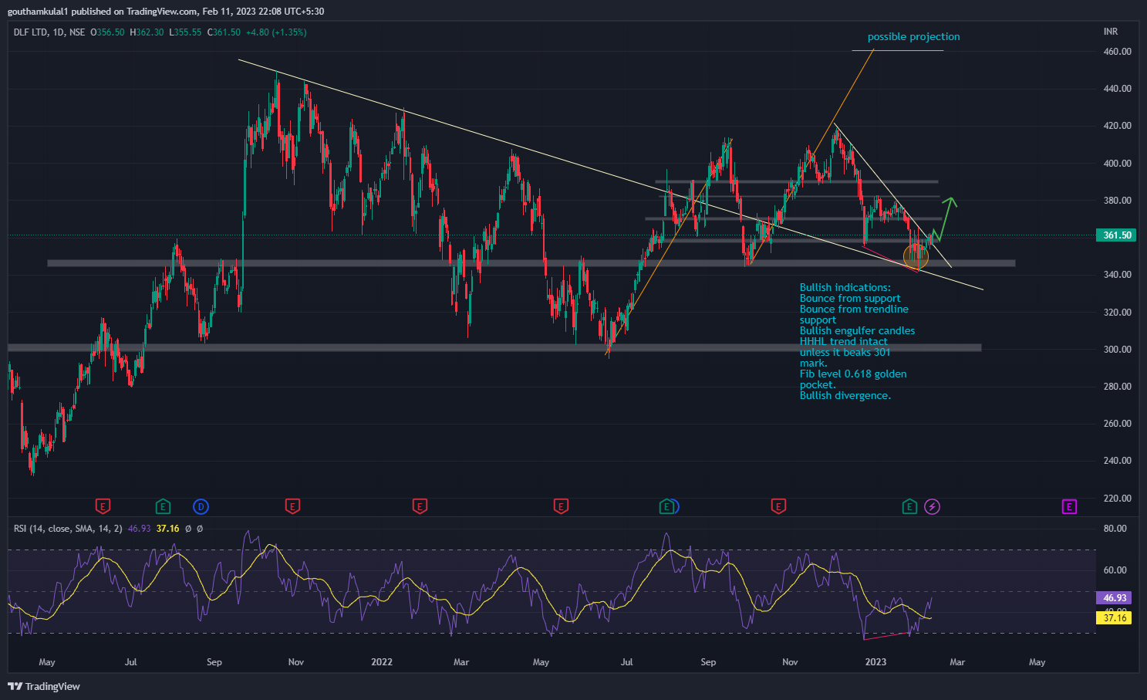
Task: Open the red E earnings marker near June 2021
Action: click(x=103, y=507)
